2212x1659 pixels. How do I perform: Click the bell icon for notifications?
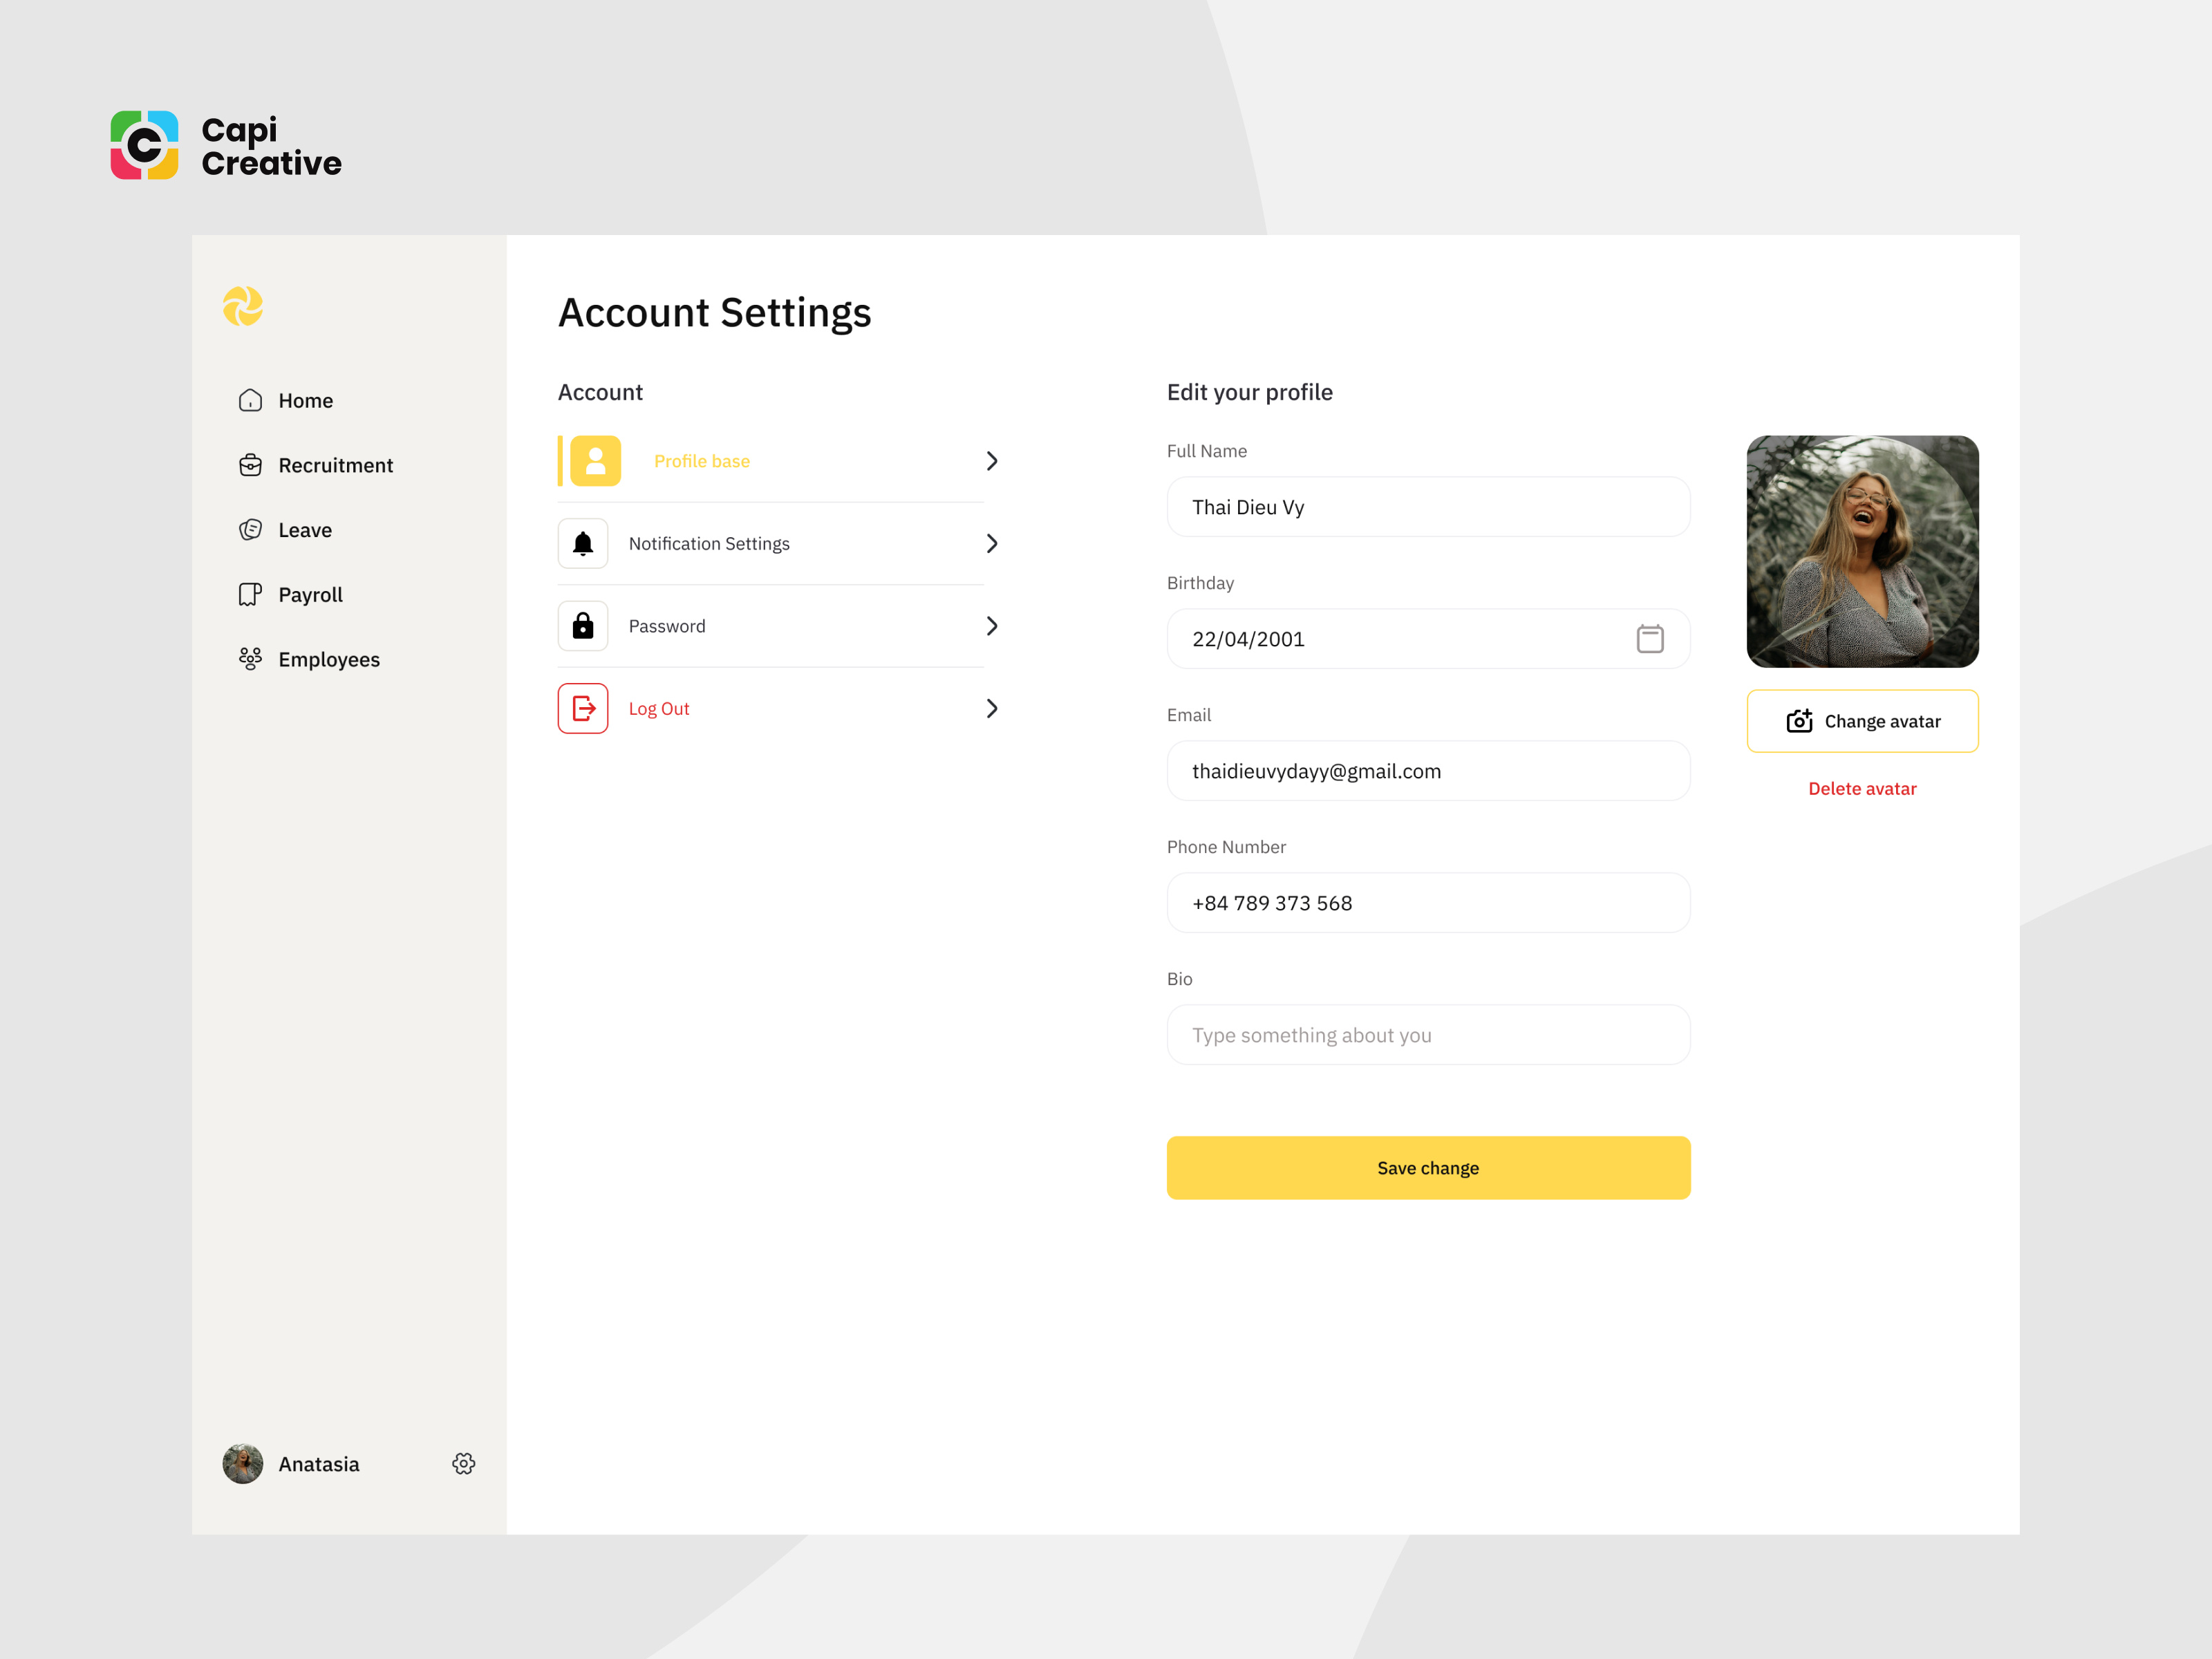pos(583,544)
